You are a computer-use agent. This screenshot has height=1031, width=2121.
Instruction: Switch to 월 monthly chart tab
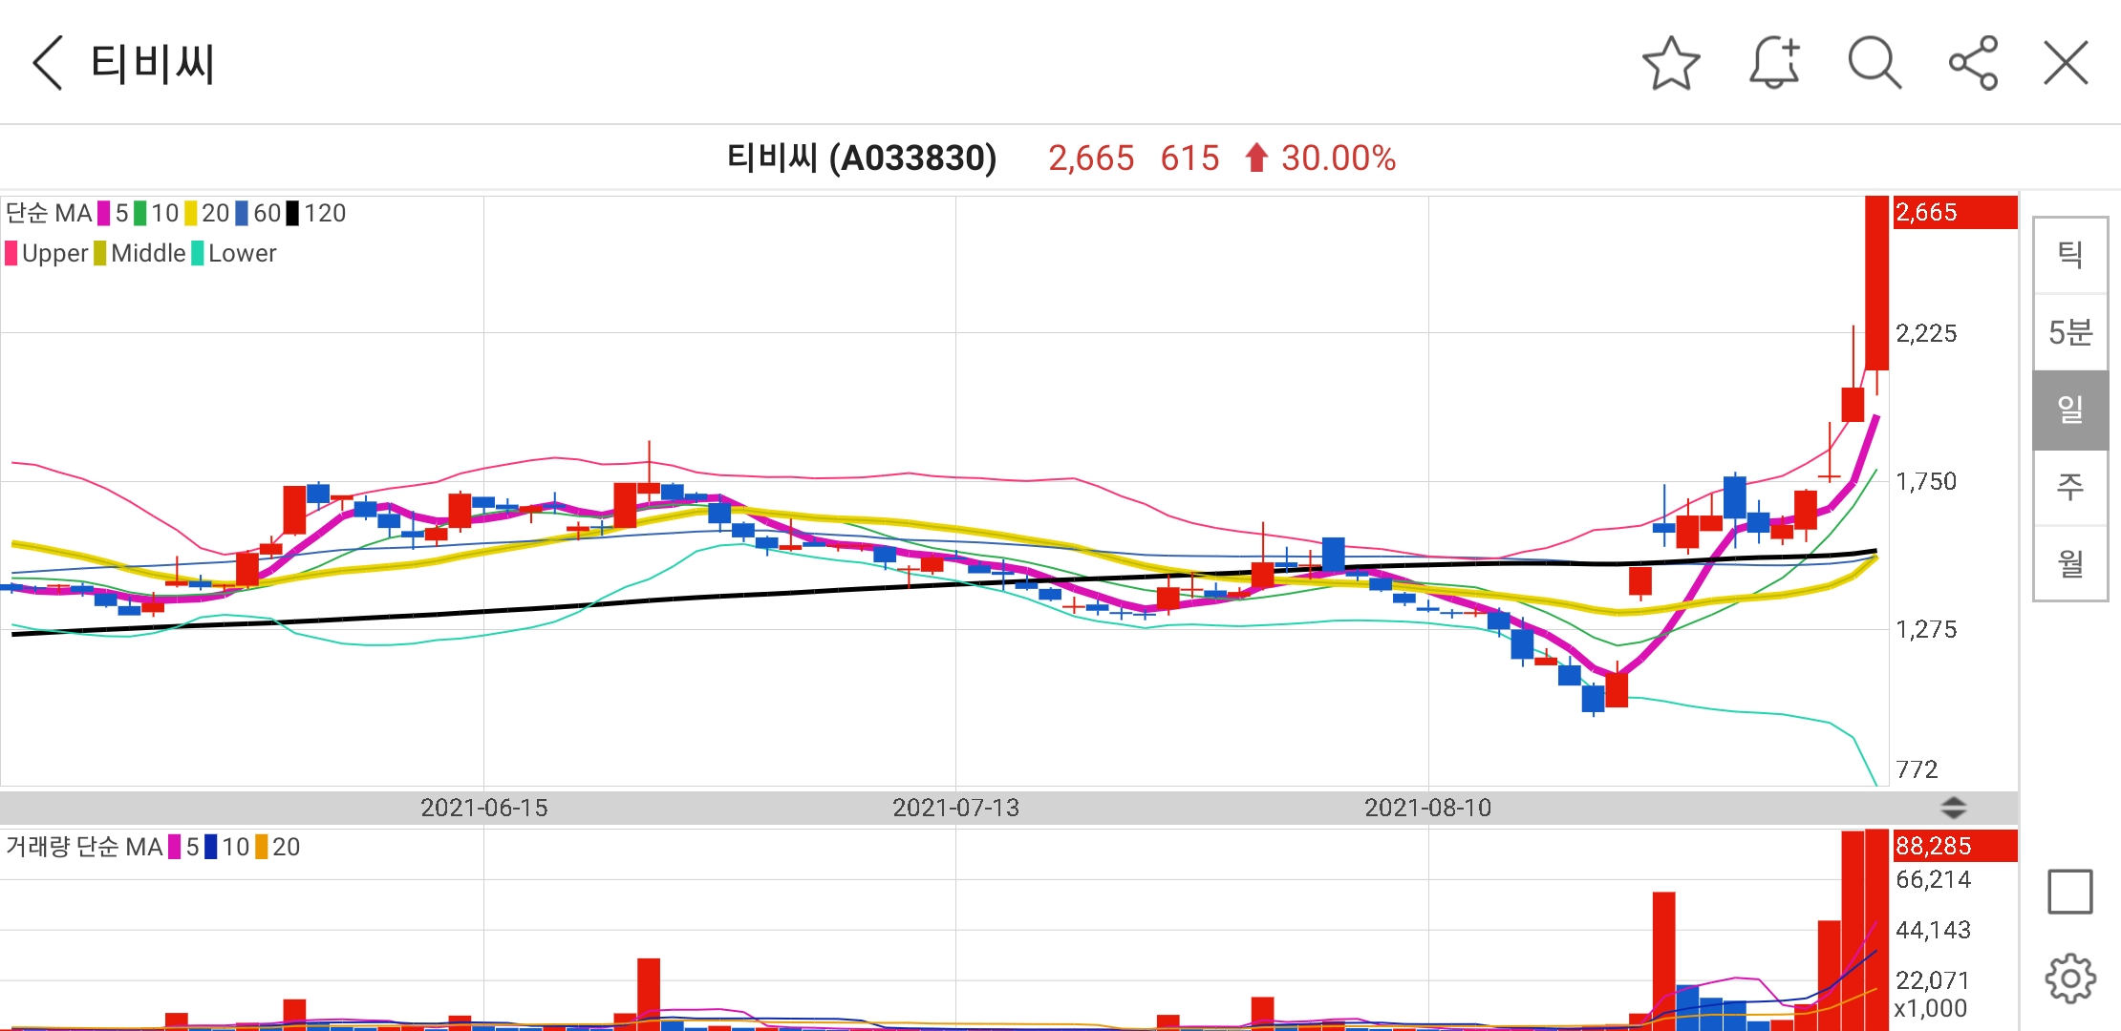[x=2070, y=563]
